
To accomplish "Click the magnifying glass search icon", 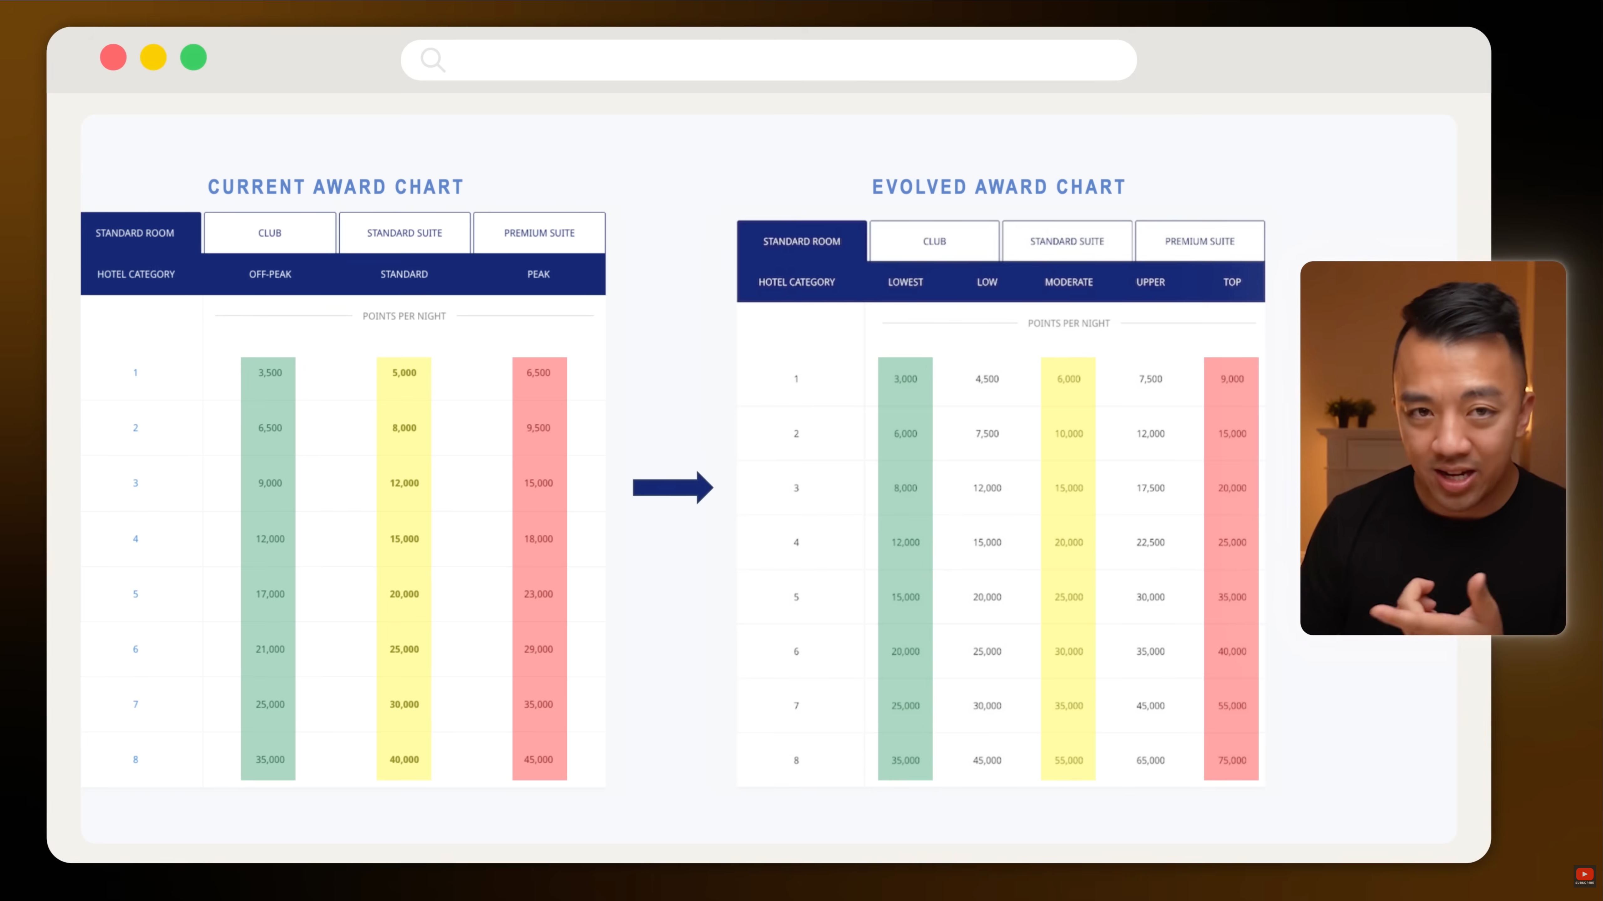I will point(432,60).
